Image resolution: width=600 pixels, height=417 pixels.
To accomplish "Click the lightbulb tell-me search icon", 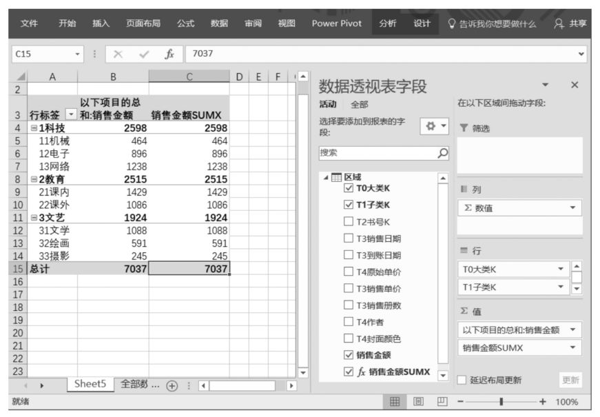I will pyautogui.click(x=451, y=23).
